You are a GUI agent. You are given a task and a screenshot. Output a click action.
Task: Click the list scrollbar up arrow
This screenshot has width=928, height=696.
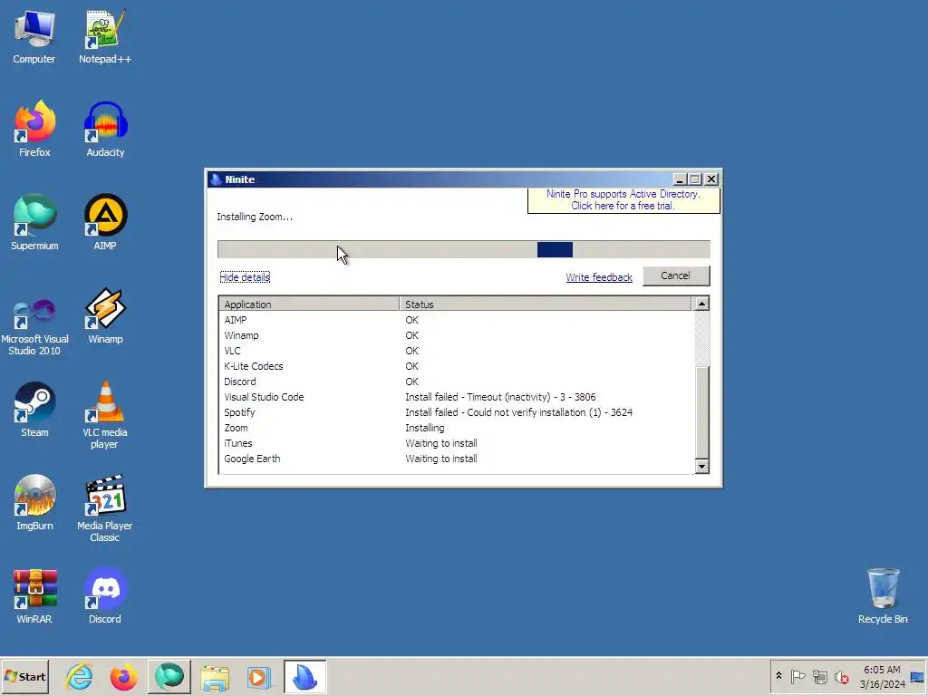click(x=702, y=304)
